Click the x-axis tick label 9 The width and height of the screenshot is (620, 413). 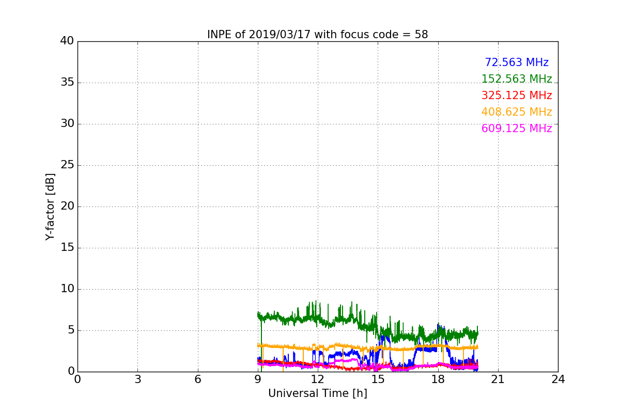(x=258, y=379)
